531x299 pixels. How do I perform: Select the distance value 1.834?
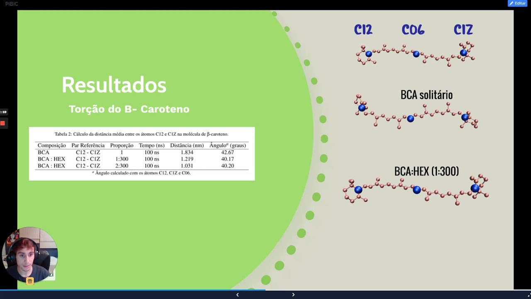click(187, 152)
